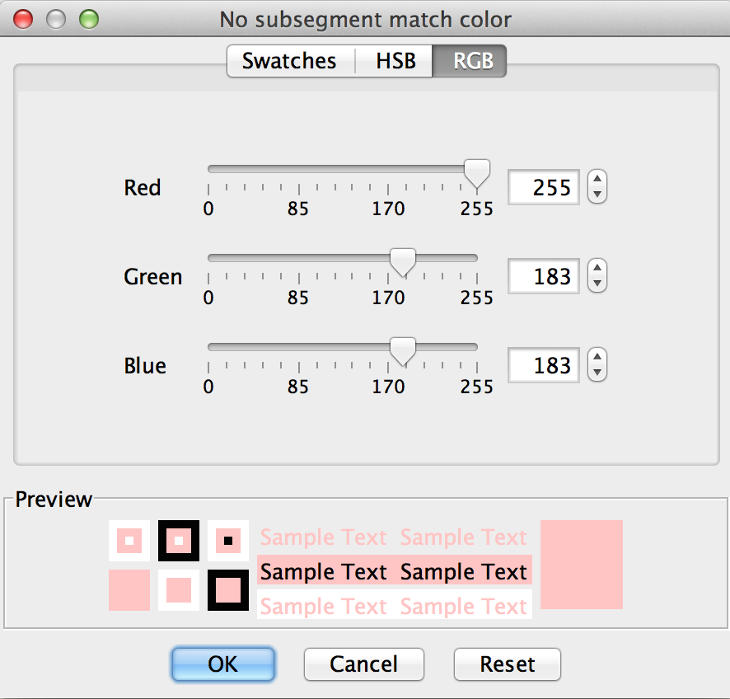
Task: Focus the Green value text field
Action: [x=544, y=276]
